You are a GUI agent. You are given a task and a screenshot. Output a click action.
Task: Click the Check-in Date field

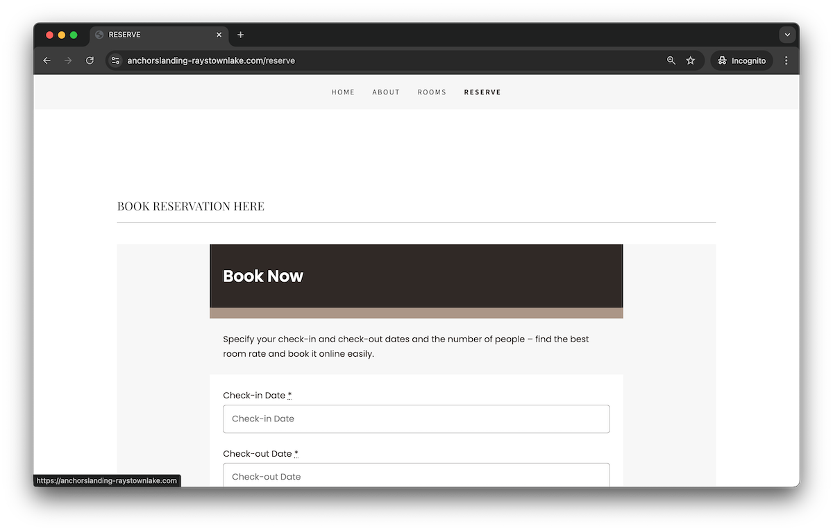[416, 419]
